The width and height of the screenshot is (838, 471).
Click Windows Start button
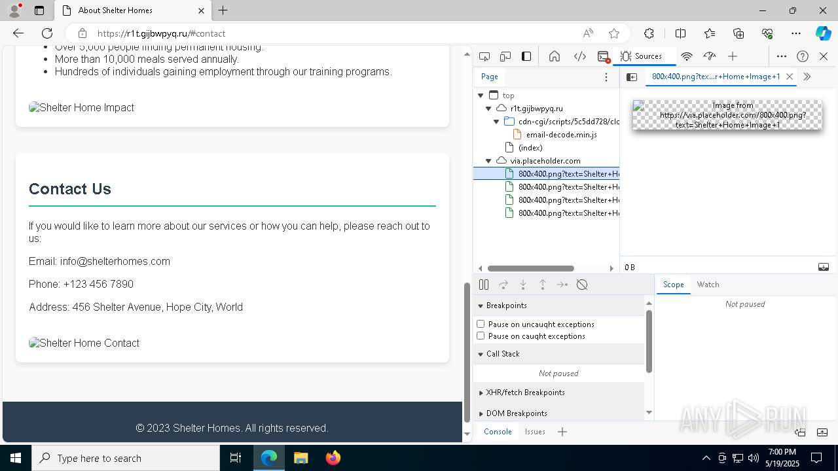pyautogui.click(x=16, y=458)
